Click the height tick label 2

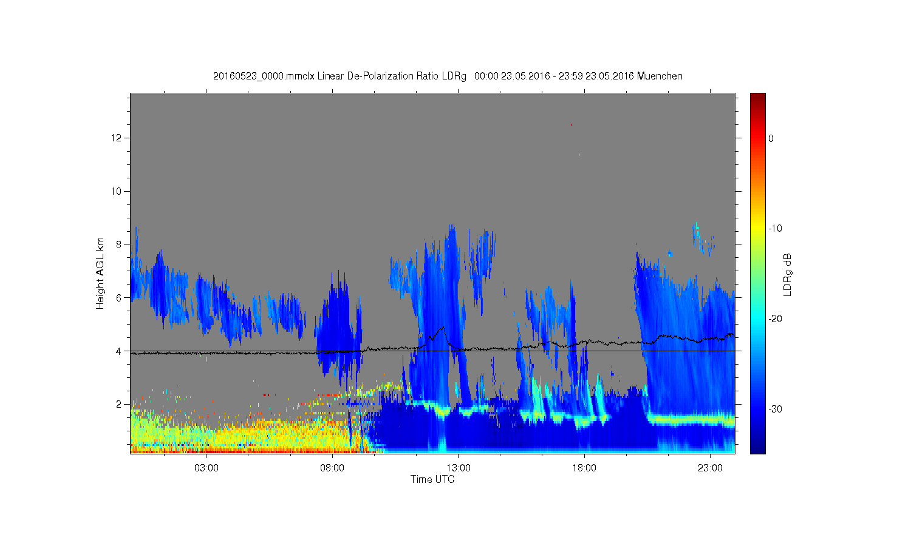120,404
